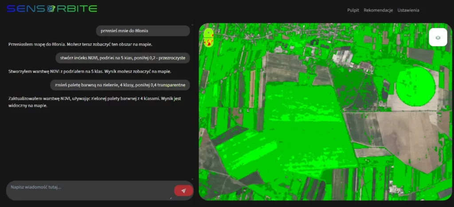Go to Rekomendacje
The height and width of the screenshot is (207, 454).
coord(378,10)
